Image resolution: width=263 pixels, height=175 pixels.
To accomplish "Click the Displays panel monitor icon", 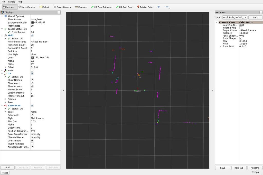I will (2, 12).
